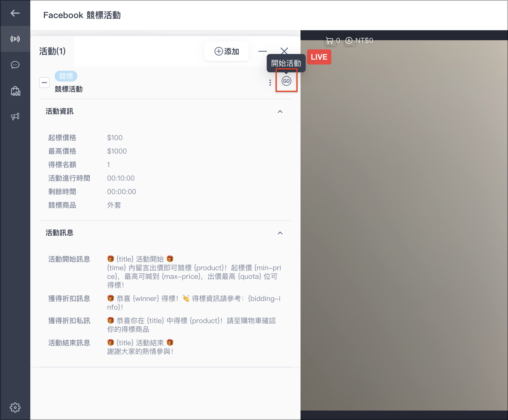The width and height of the screenshot is (508, 420).
Task: Click the 活動進行時間 value 00:10:00
Action: tap(121, 178)
